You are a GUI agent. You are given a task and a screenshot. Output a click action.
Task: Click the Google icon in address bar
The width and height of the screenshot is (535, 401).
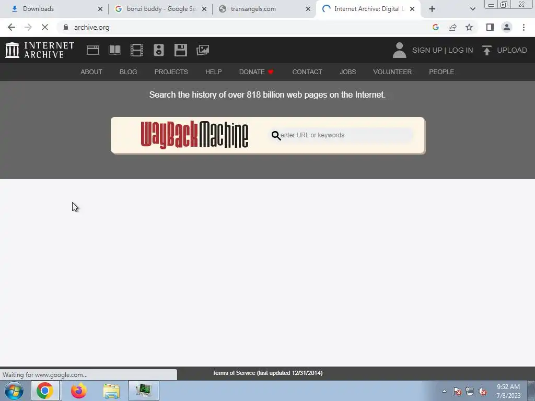tap(435, 27)
